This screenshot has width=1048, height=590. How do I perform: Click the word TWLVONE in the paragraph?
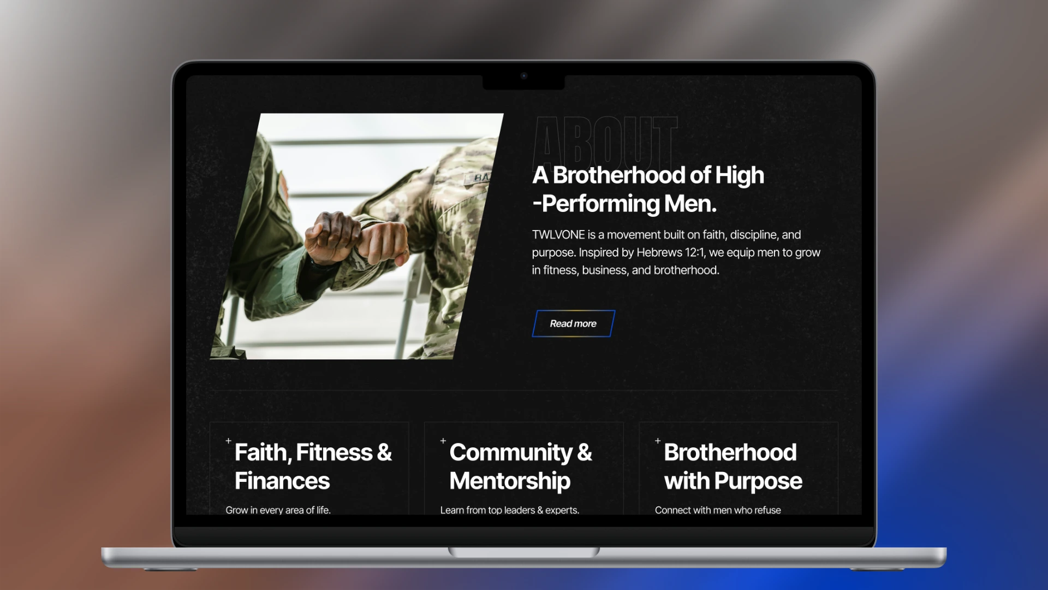point(558,235)
